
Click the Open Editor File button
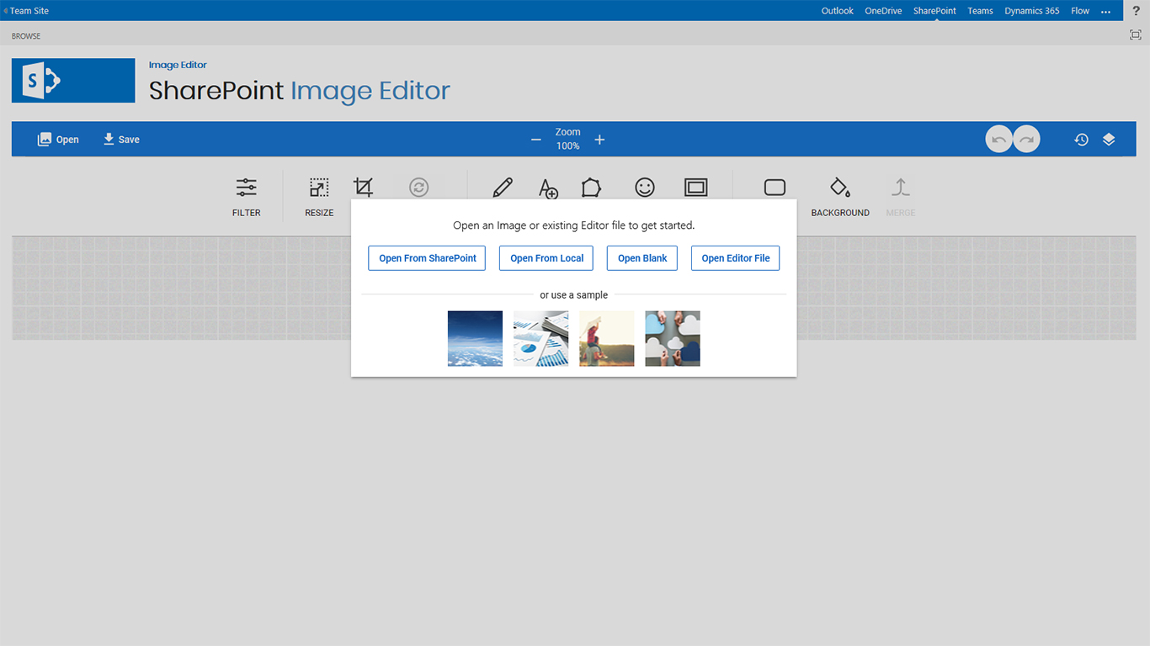[x=736, y=258]
